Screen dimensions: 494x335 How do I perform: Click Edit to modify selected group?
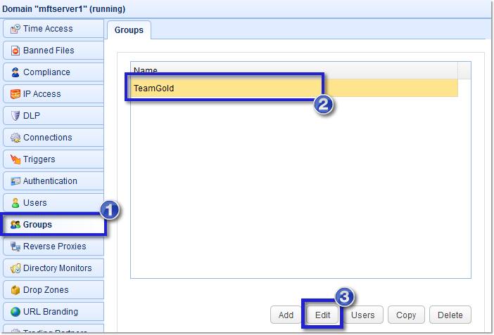(x=323, y=315)
